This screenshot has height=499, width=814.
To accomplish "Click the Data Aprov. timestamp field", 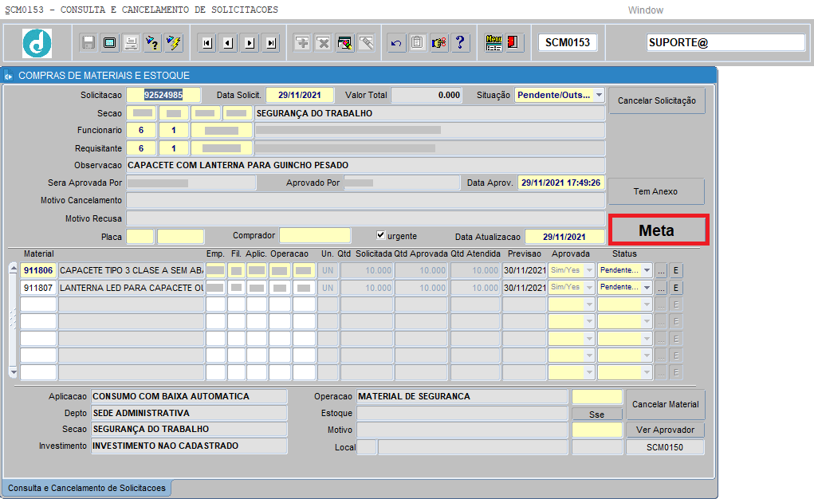I will [x=561, y=183].
